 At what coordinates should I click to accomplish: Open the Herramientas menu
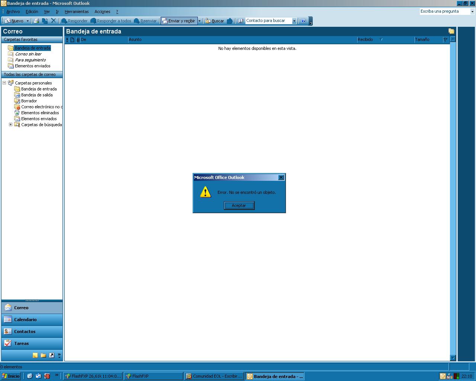[x=77, y=12]
